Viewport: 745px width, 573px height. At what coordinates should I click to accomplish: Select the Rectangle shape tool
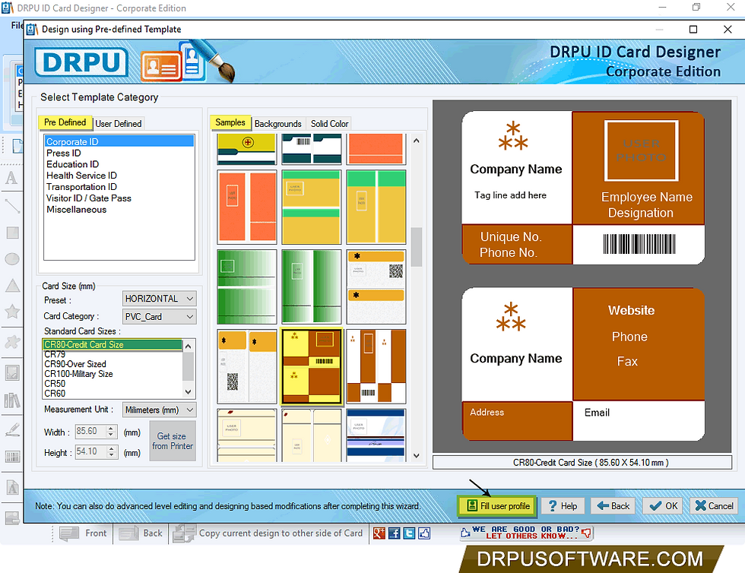[12, 233]
